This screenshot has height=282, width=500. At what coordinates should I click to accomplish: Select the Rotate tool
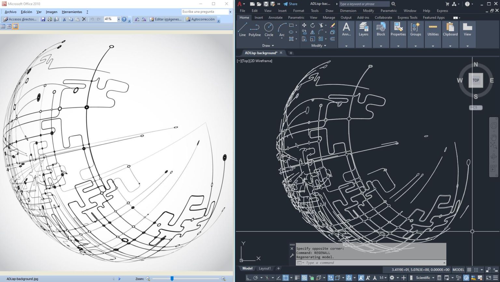coord(312,25)
